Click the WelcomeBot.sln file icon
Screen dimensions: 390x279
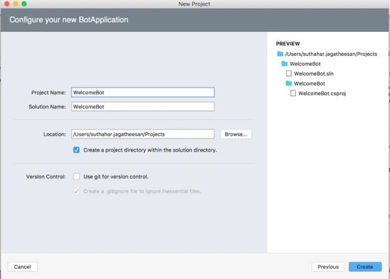(289, 73)
